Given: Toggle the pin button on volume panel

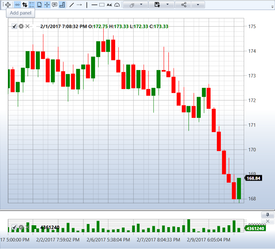Looking at the screenshot, I should [267, 215].
